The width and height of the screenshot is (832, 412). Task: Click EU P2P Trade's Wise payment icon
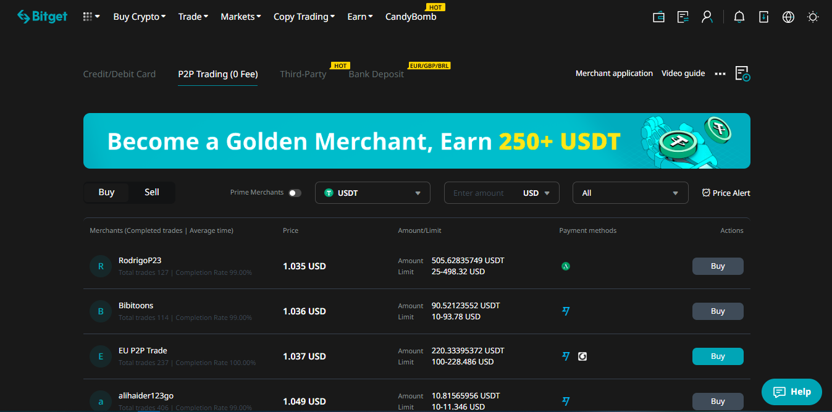pyautogui.click(x=565, y=356)
